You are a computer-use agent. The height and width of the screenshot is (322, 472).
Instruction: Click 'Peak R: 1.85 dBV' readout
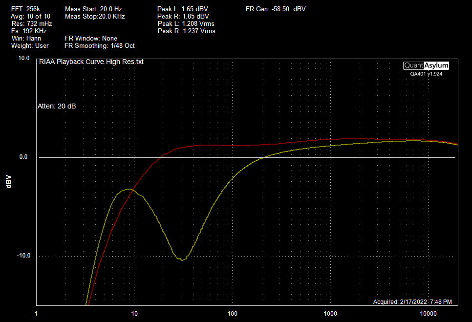(x=183, y=16)
